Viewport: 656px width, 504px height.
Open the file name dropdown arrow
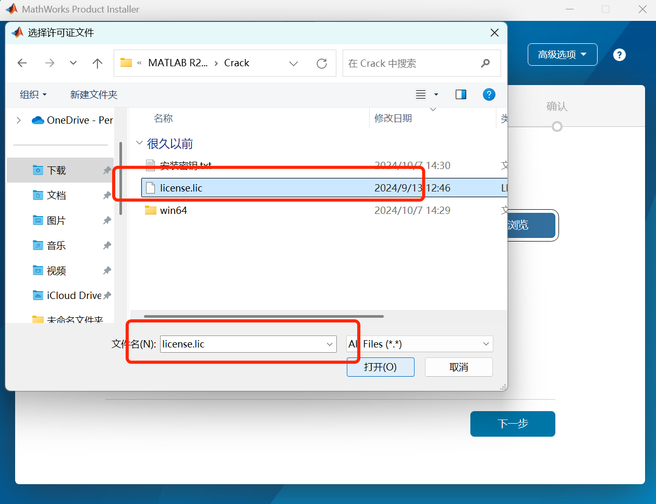(330, 344)
